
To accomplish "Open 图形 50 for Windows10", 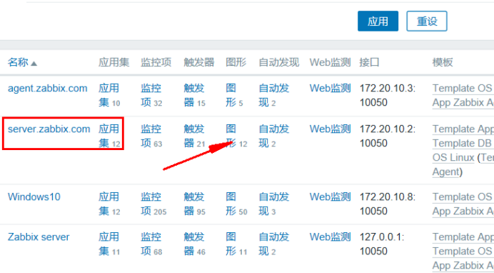I will [x=236, y=204].
